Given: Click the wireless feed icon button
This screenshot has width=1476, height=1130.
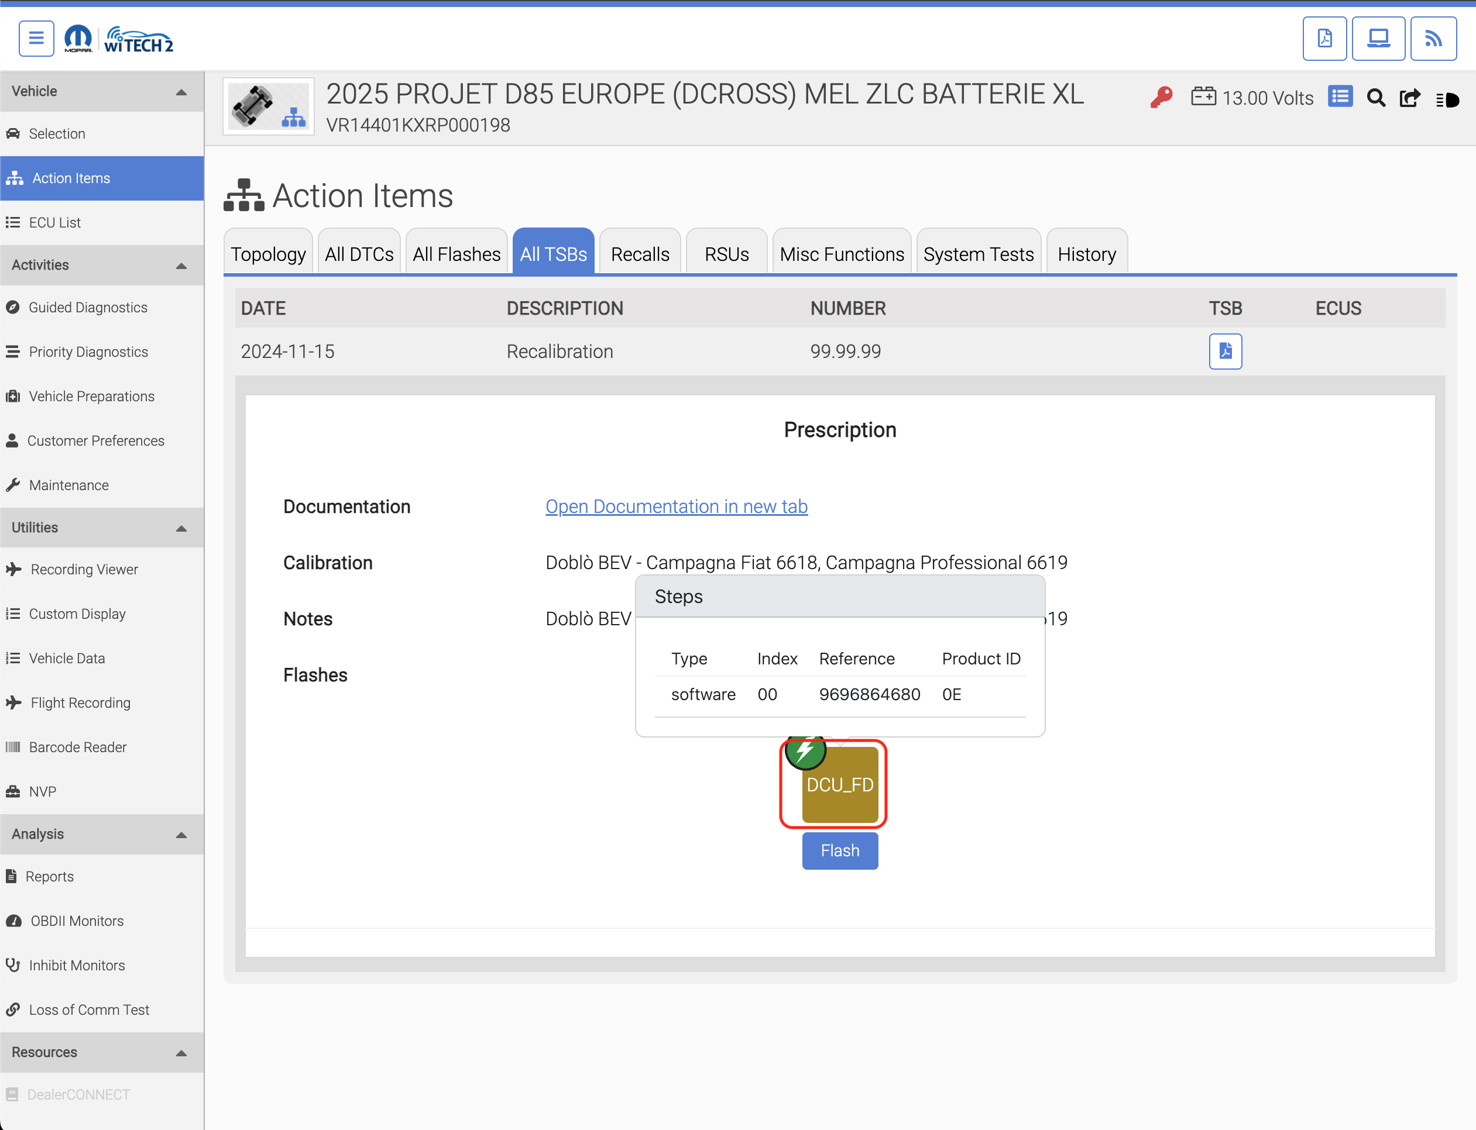Looking at the screenshot, I should (x=1433, y=39).
